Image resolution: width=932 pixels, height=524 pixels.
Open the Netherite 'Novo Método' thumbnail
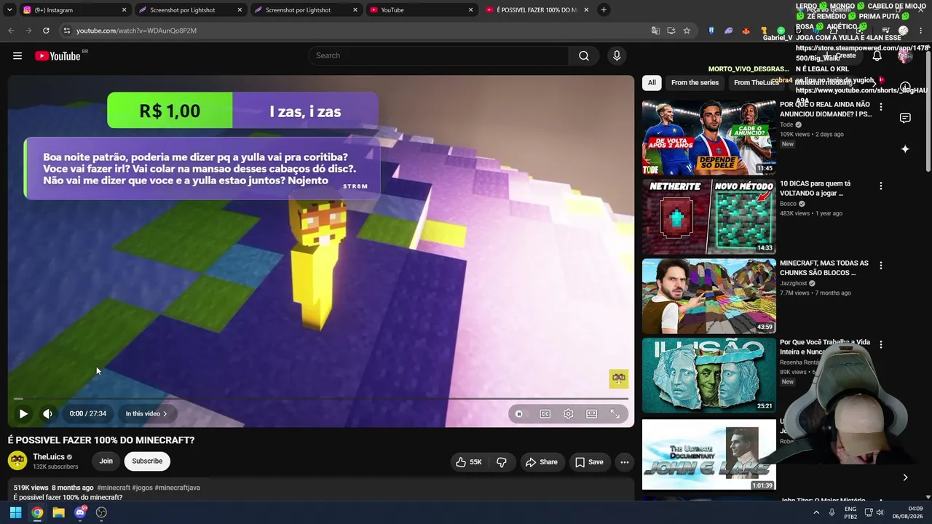pyautogui.click(x=708, y=217)
